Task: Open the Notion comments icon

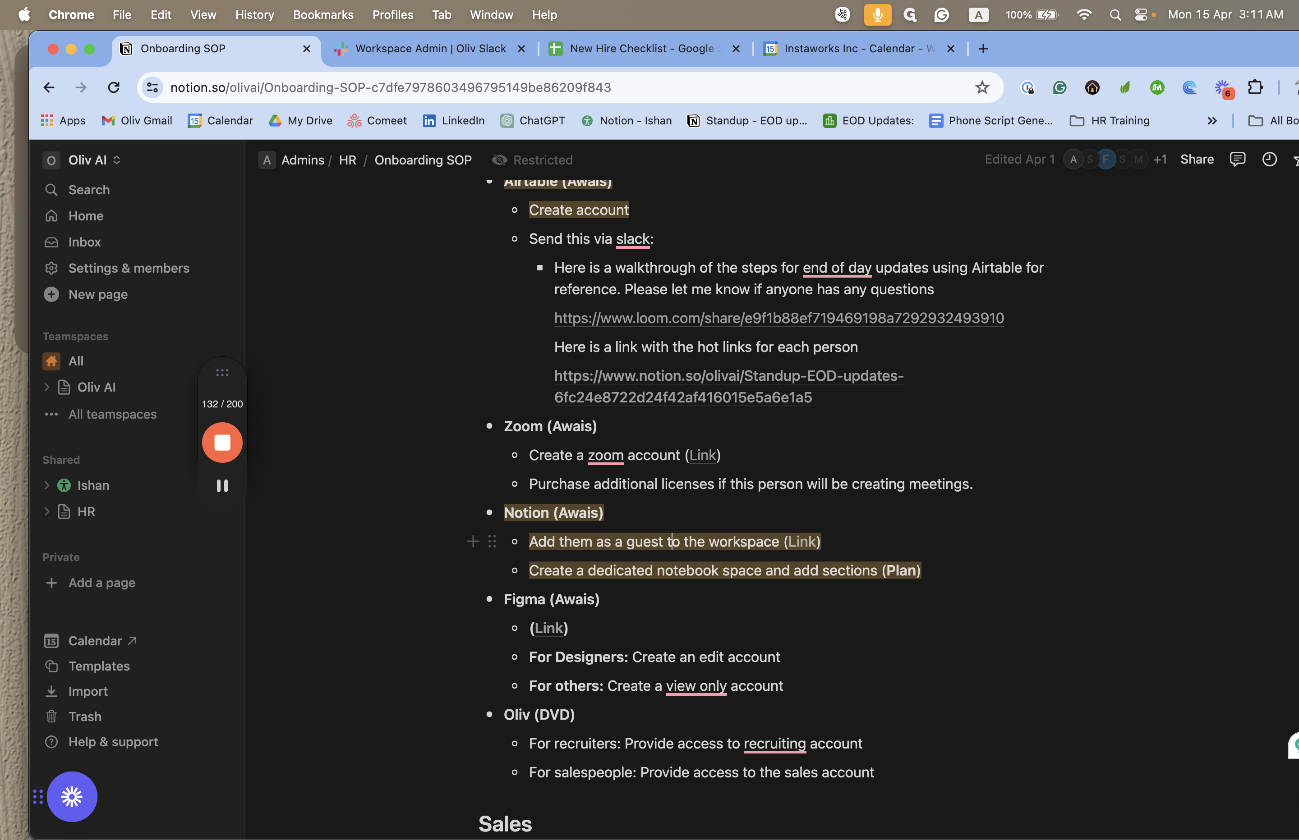Action: coord(1237,159)
